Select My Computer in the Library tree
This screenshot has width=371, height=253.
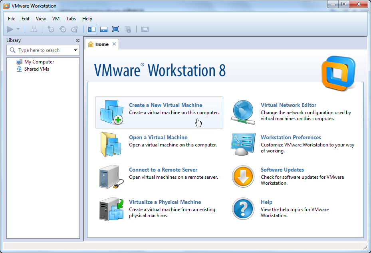point(39,62)
